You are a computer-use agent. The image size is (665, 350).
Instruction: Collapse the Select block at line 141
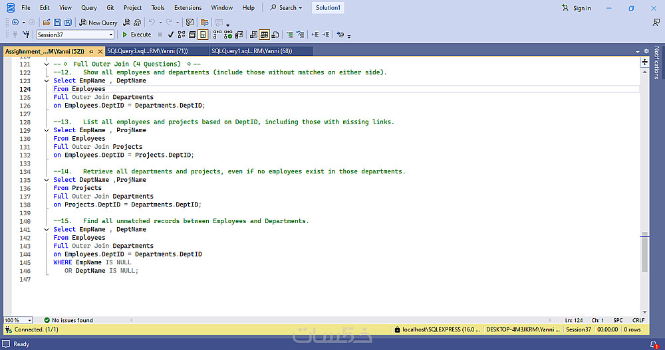pos(47,229)
